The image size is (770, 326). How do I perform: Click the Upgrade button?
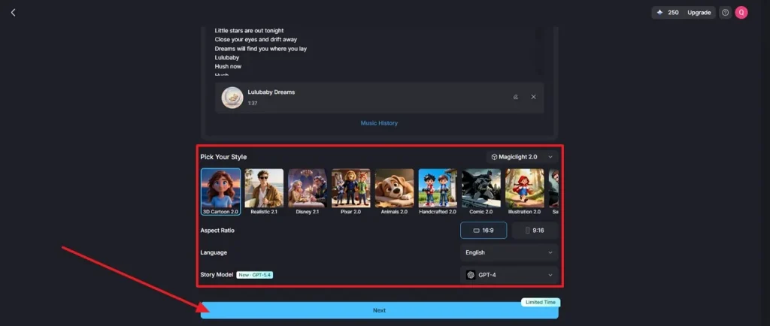699,13
